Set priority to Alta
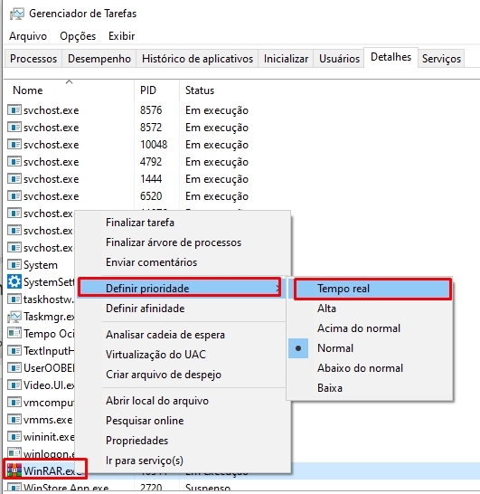The height and width of the screenshot is (494, 480). pos(370,309)
